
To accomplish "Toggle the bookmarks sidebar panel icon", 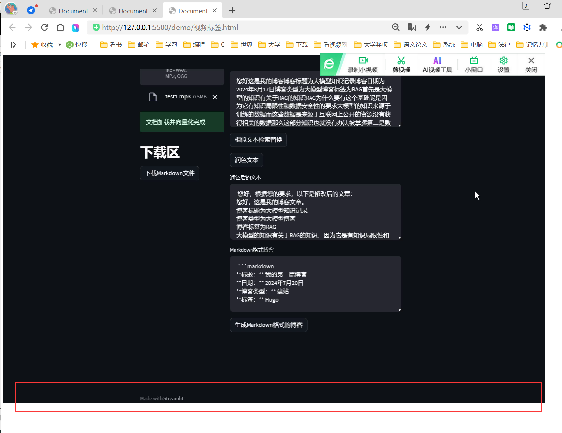I will click(13, 44).
